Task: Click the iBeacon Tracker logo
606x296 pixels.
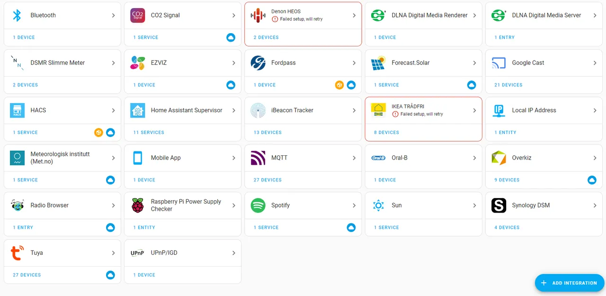Action: pyautogui.click(x=258, y=110)
